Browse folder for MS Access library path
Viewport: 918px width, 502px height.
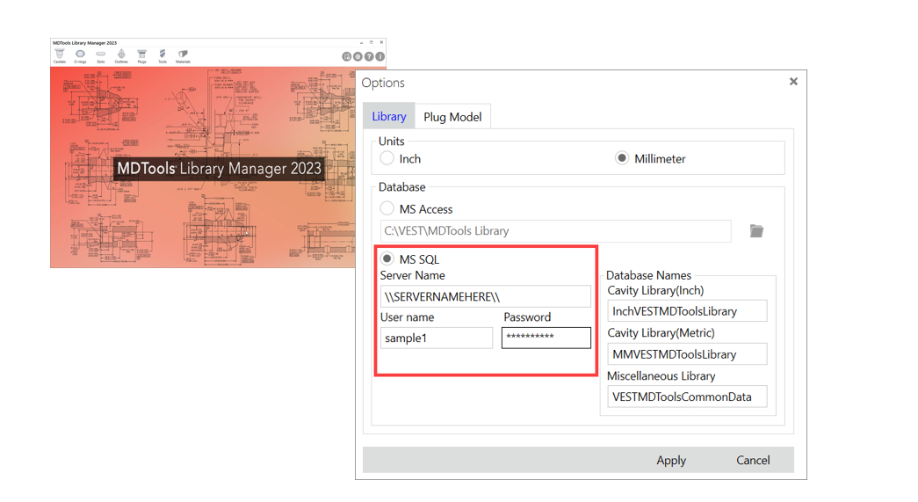756,231
